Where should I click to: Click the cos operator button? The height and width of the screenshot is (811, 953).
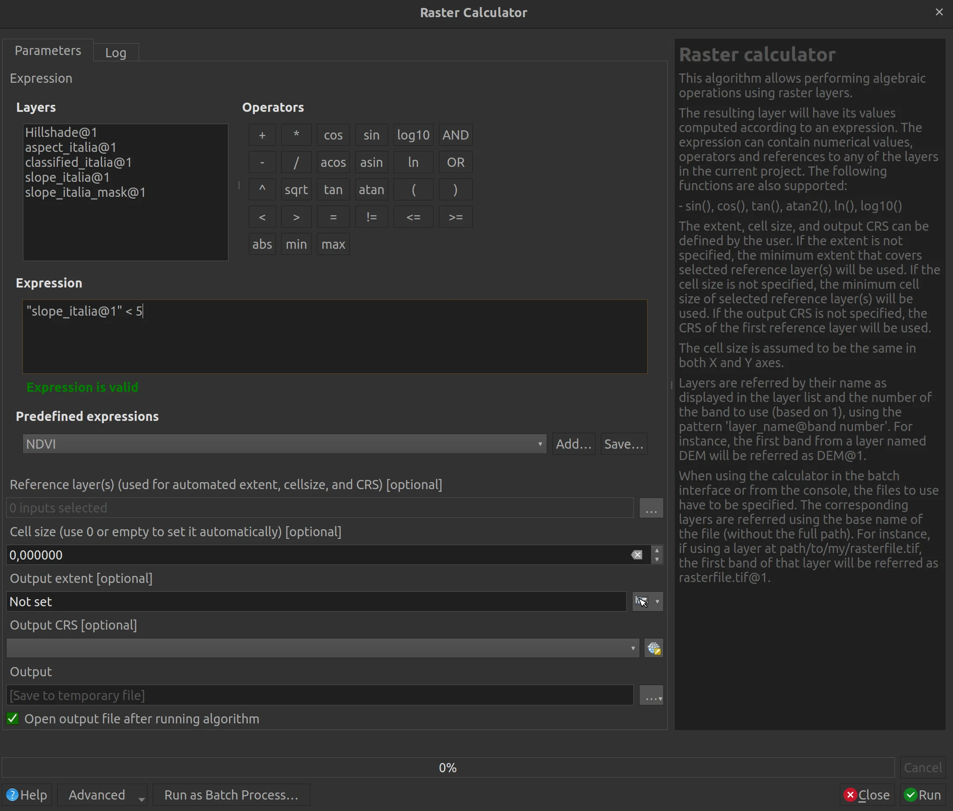point(333,135)
